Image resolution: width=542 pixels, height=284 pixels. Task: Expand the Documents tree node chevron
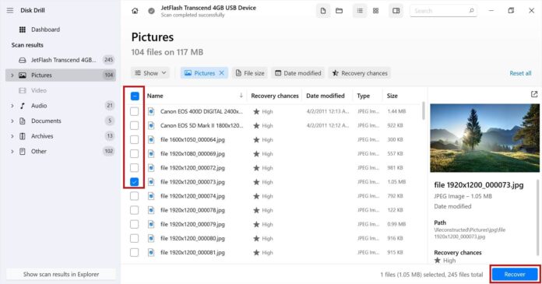click(x=12, y=121)
